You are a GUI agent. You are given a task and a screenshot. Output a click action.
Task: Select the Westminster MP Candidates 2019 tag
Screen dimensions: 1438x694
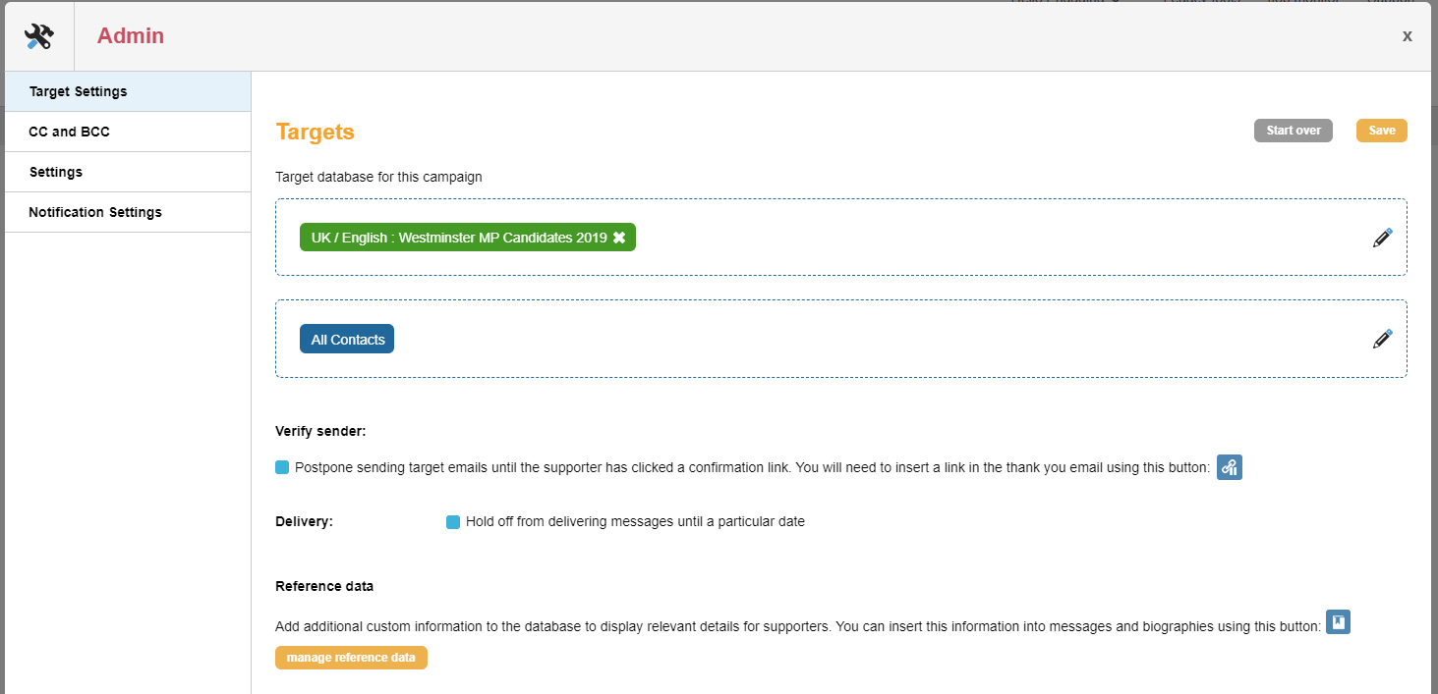click(457, 237)
